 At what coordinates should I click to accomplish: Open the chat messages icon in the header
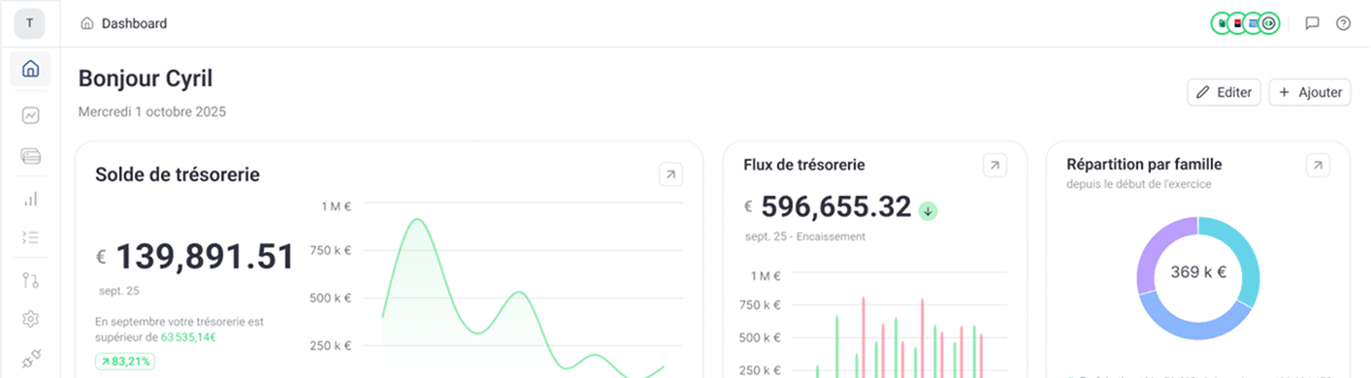pyautogui.click(x=1312, y=23)
